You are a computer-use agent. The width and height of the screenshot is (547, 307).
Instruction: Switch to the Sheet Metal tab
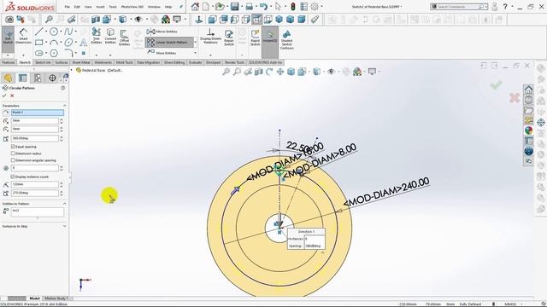[x=81, y=62]
